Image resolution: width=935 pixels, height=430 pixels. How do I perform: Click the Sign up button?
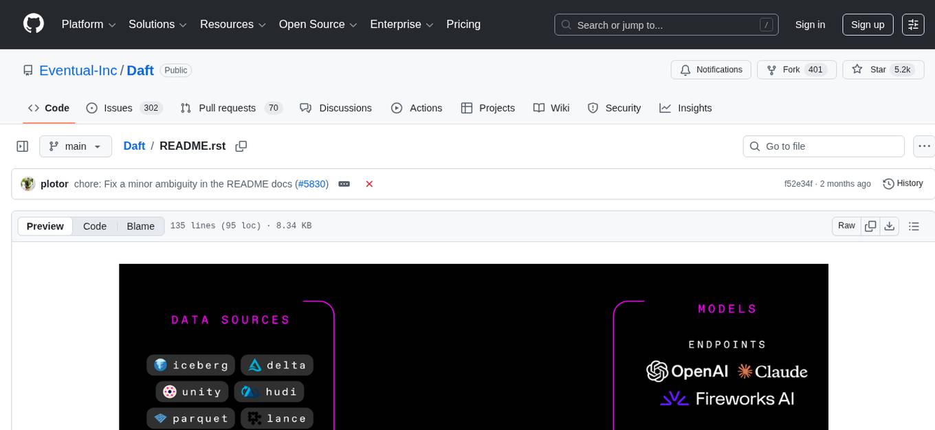click(x=868, y=25)
